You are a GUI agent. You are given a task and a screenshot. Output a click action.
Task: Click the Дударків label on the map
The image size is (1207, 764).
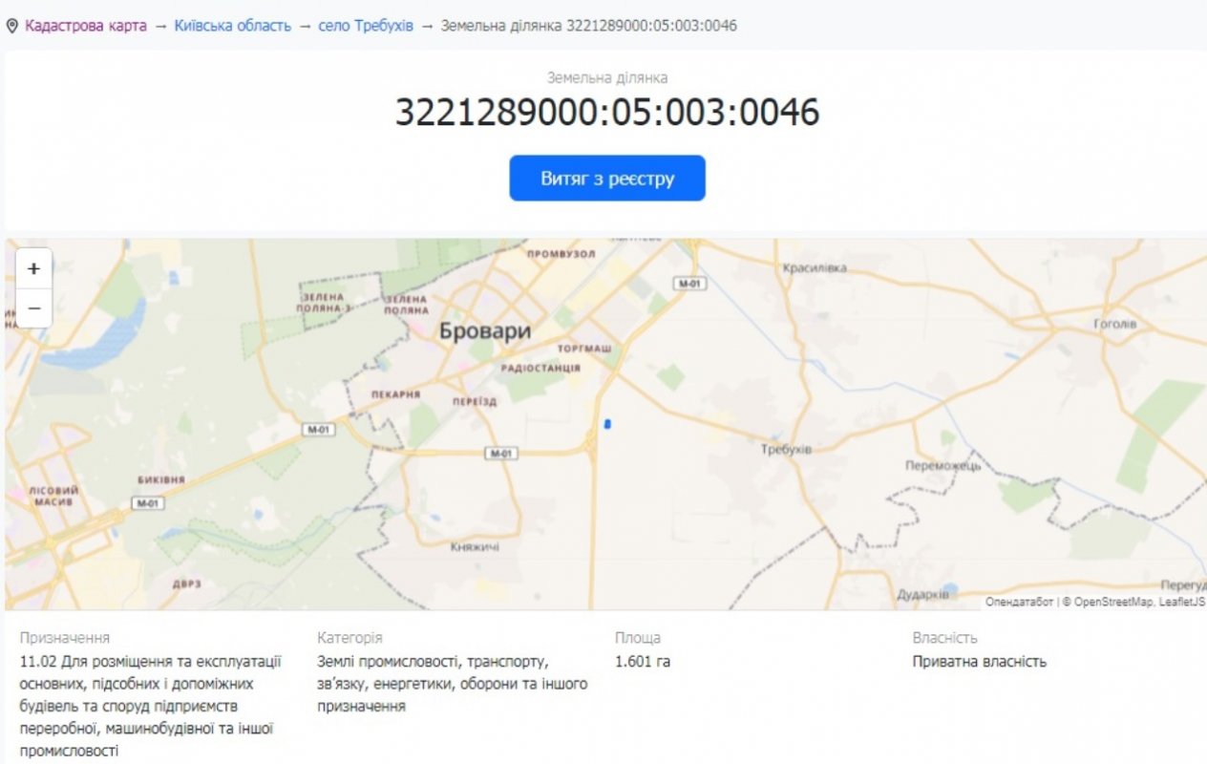pos(922,594)
